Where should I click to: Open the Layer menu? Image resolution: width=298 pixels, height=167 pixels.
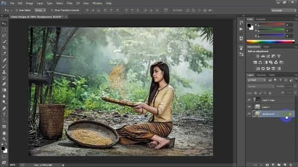click(40, 3)
